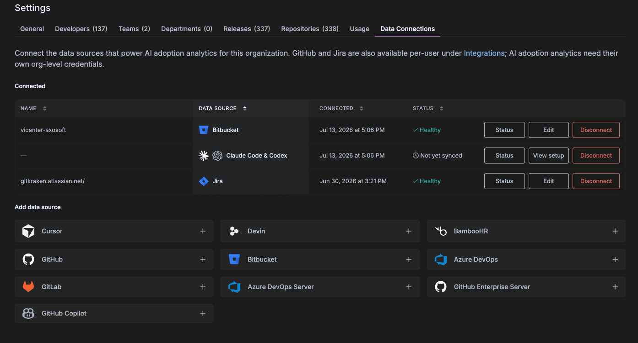The width and height of the screenshot is (638, 343).
Task: Click the GitHub Copilot icon
Action: (x=28, y=313)
